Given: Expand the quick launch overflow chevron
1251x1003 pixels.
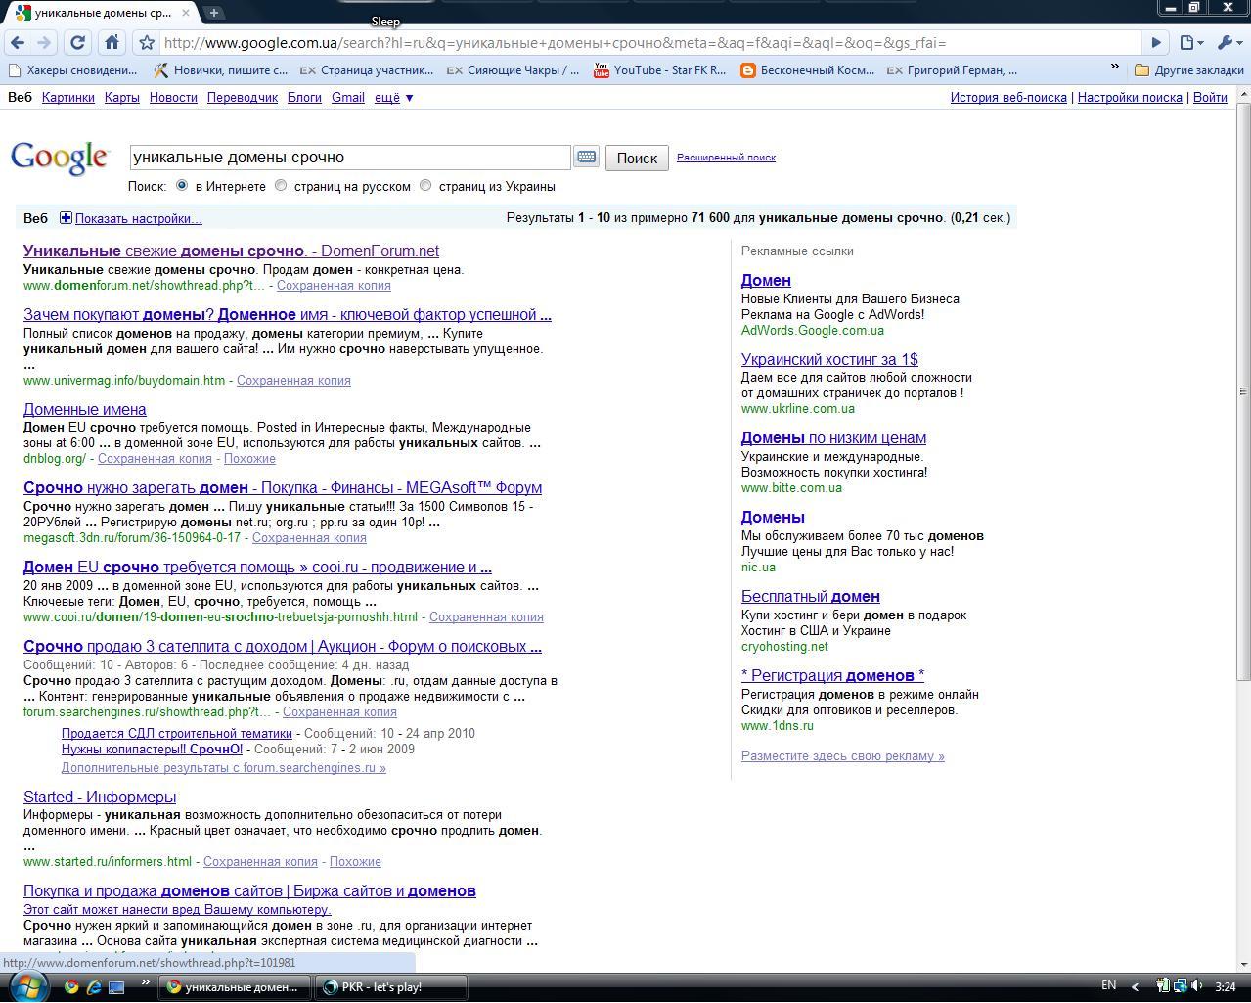Looking at the screenshot, I should [145, 982].
